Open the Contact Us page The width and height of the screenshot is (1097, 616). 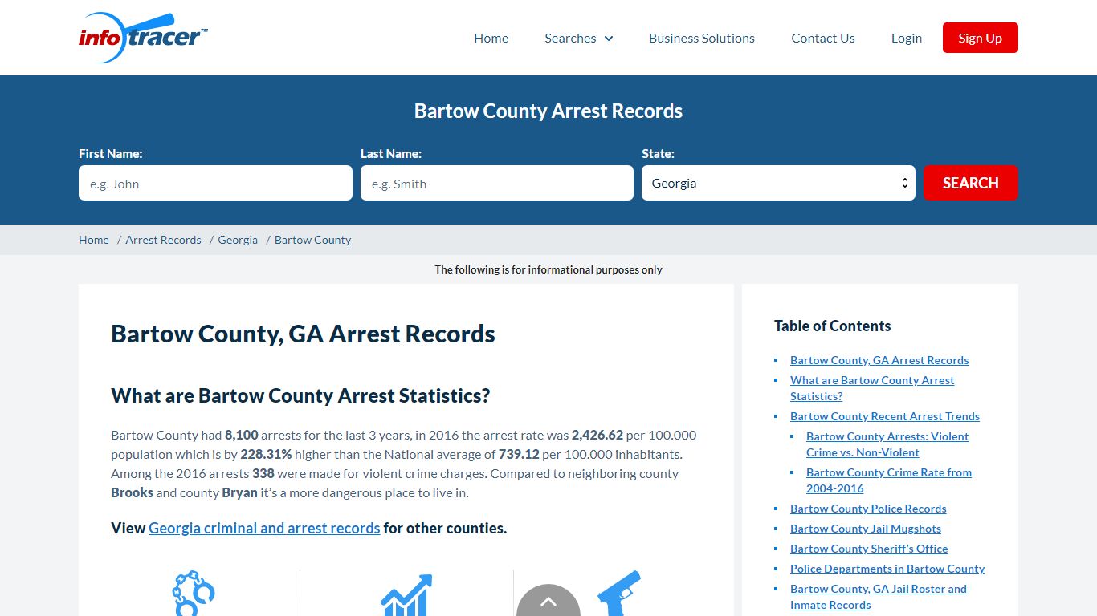tap(823, 38)
